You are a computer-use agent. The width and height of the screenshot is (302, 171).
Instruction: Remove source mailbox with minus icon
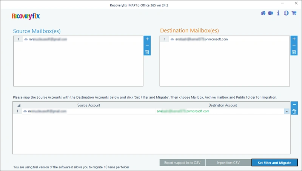(147, 45)
